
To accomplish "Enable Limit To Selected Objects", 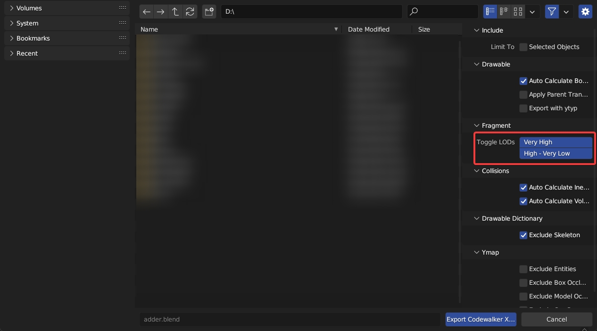I will (523, 47).
